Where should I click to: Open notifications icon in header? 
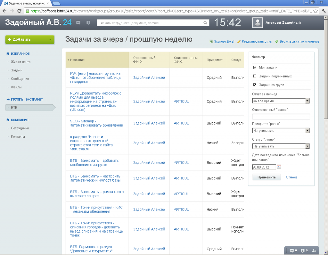click(88, 23)
